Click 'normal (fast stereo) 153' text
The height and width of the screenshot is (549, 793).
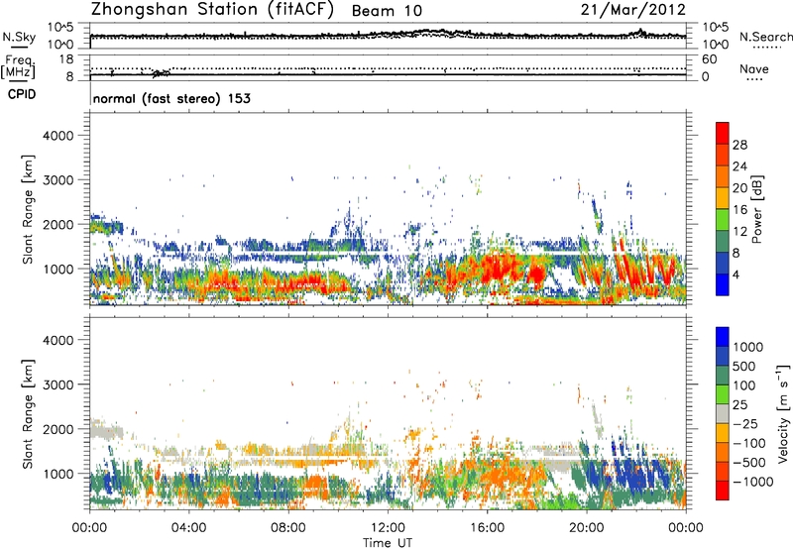171,98
